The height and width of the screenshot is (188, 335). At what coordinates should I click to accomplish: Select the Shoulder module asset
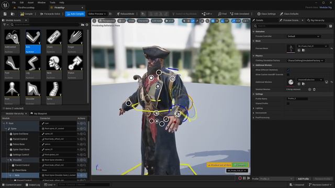33,93
